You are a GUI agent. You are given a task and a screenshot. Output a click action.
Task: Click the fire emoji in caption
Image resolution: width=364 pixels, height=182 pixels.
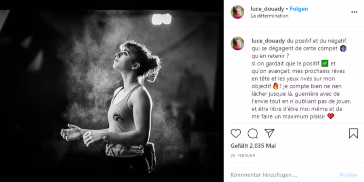[x=275, y=86]
